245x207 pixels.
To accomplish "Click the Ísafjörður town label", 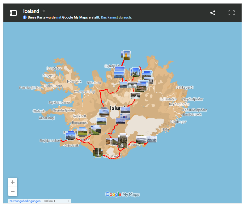I will (54, 69).
